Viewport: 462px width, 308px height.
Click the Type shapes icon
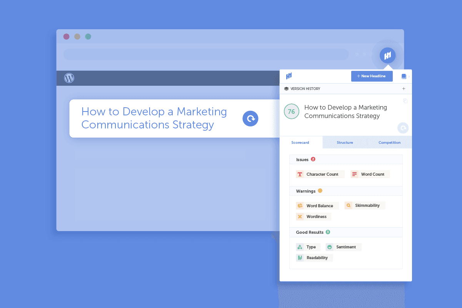(300, 247)
